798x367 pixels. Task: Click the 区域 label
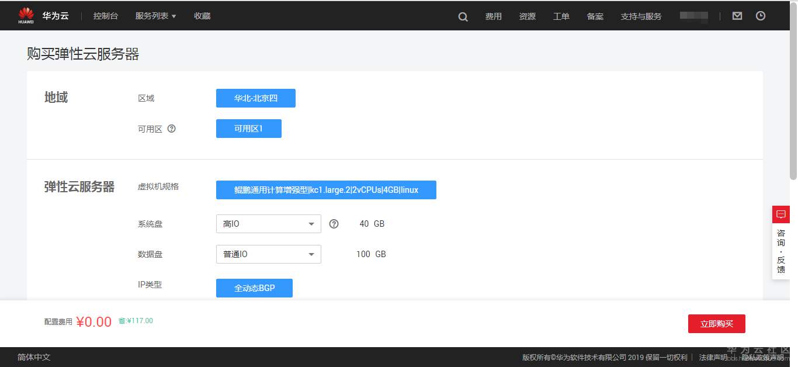[146, 98]
